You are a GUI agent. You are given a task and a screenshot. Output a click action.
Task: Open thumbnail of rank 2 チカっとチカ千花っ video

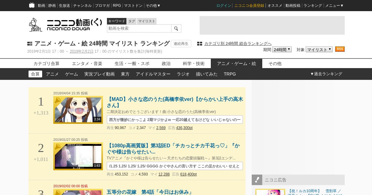[78, 156]
